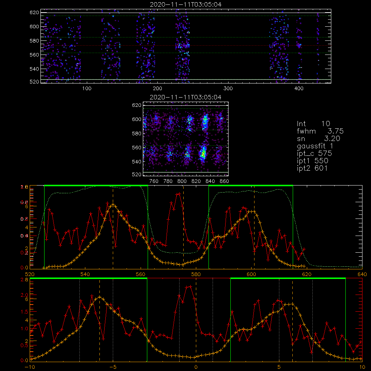This screenshot has width=371, height=371.
Task: Click the '580' label on the profile plot x-axis
Action: point(196,274)
